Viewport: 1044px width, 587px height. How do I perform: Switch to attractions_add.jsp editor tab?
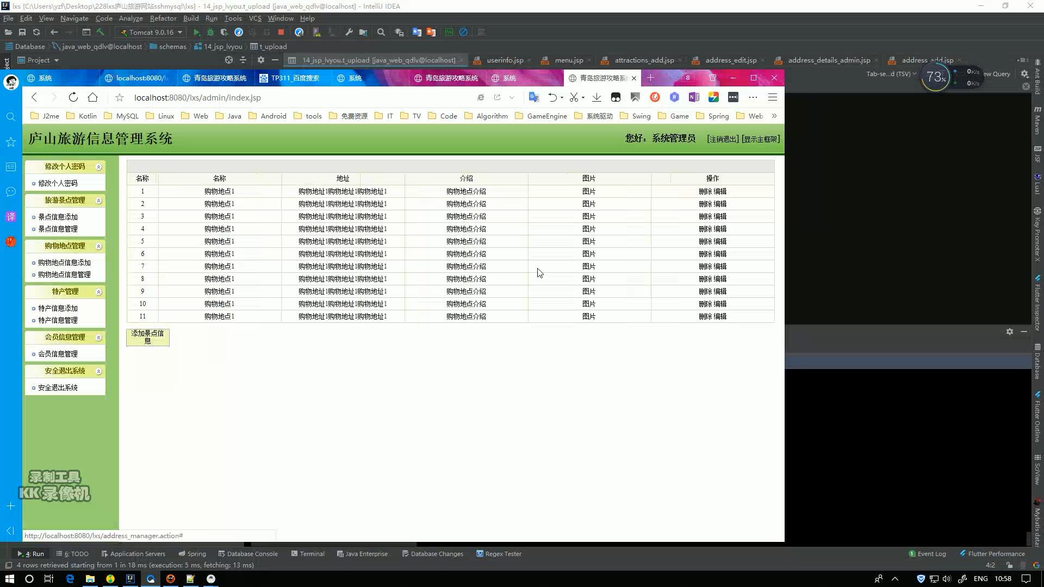[x=644, y=60]
